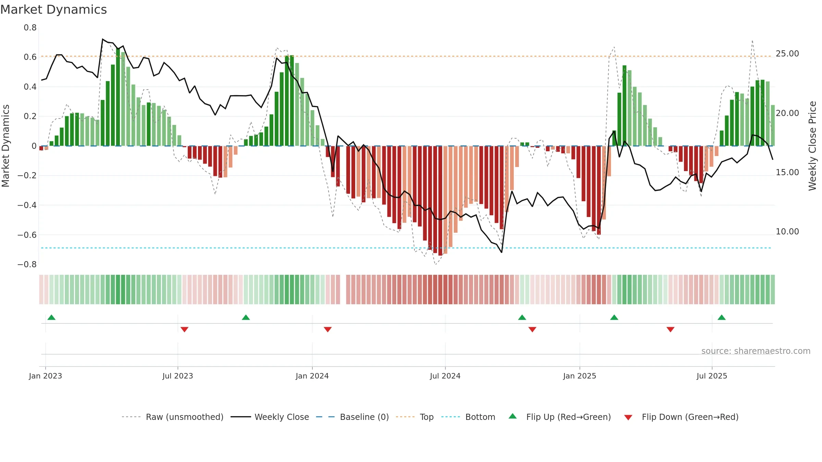Click the −0.8 left axis label
This screenshot has width=822, height=462.
coord(27,265)
